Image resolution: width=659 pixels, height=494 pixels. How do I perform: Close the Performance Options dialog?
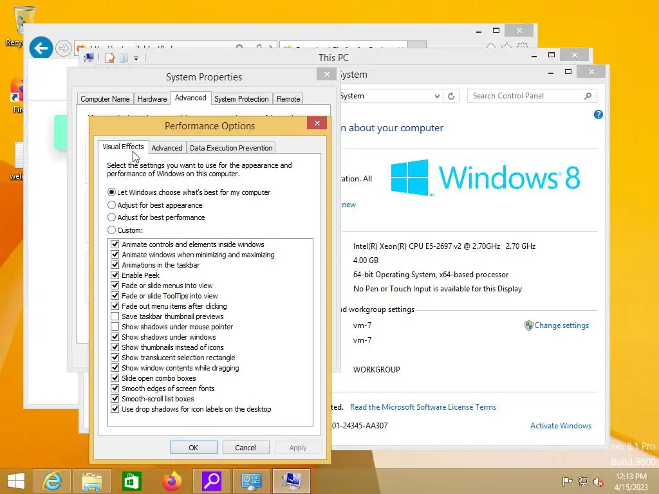(x=317, y=123)
